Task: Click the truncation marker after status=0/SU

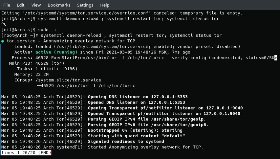Action: 275,58
